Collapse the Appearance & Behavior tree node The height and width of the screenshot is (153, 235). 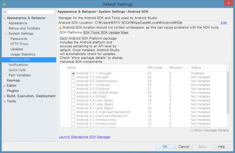[4, 18]
